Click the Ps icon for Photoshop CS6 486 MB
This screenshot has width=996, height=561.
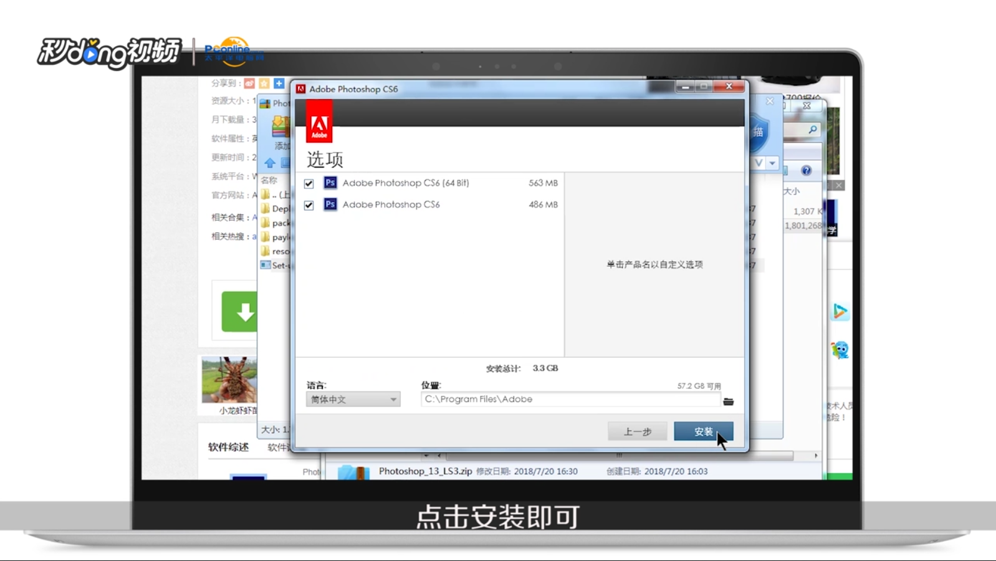click(330, 204)
